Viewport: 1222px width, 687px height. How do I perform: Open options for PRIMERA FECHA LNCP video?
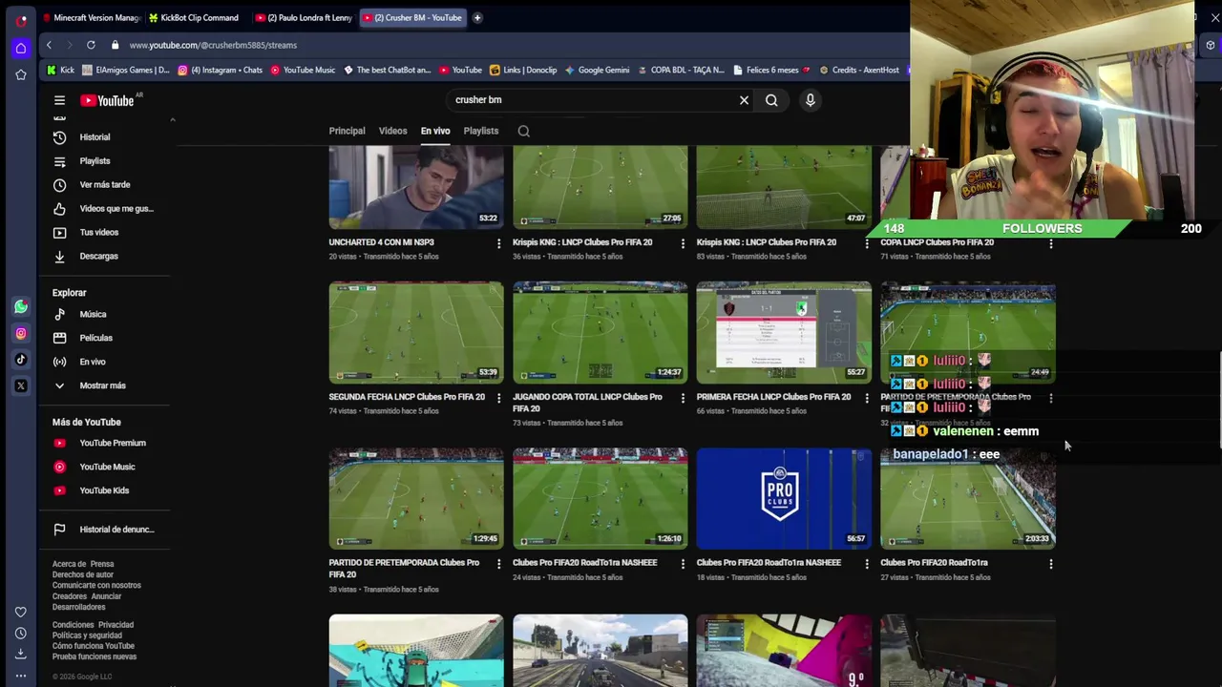[x=867, y=398]
